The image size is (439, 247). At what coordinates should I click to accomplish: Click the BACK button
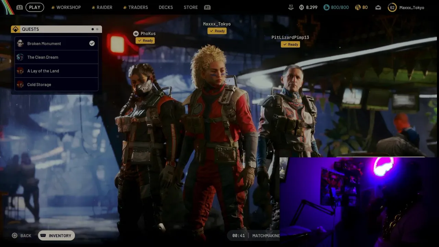[x=22, y=236]
